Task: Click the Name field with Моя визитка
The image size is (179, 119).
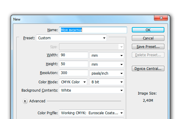Action: click(x=93, y=30)
